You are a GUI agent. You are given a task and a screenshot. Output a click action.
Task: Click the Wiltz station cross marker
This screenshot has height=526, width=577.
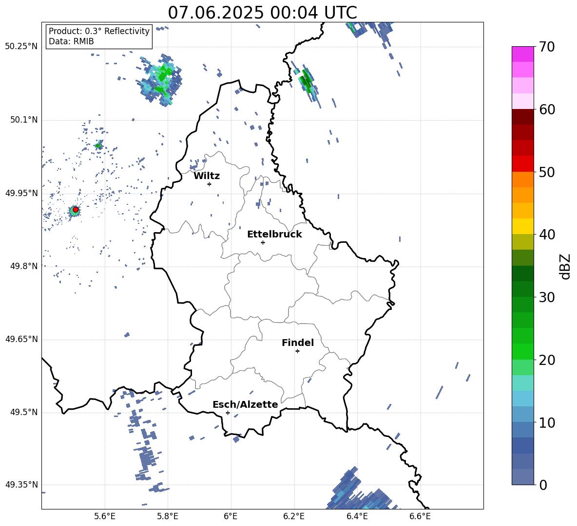pyautogui.click(x=209, y=184)
